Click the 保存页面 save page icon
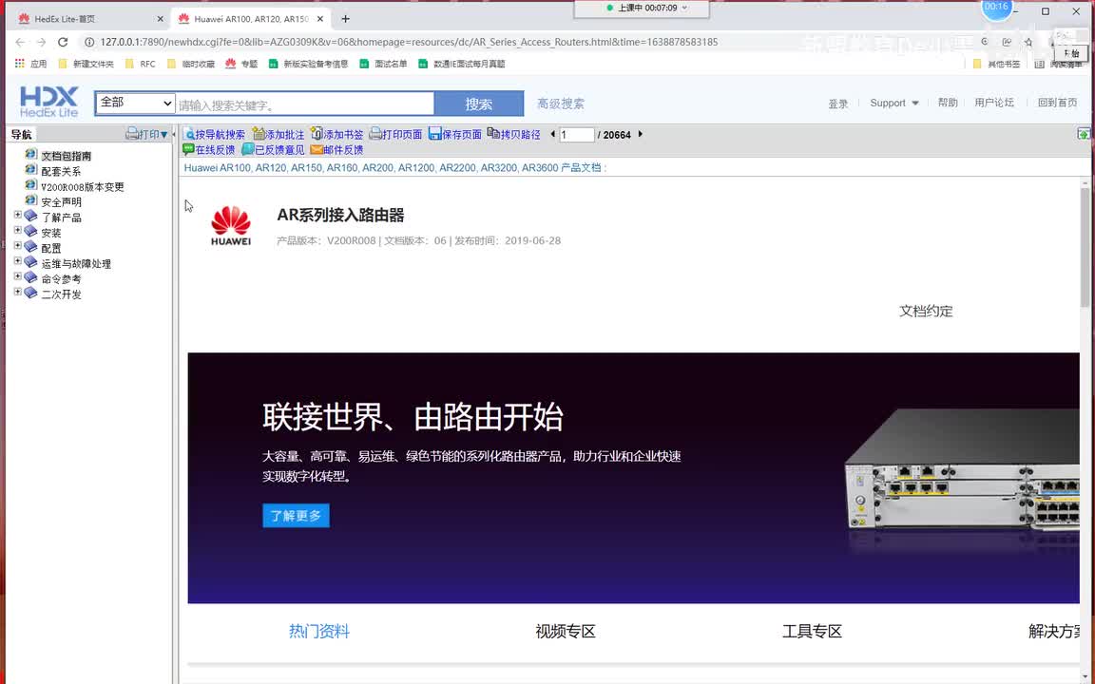 click(435, 134)
